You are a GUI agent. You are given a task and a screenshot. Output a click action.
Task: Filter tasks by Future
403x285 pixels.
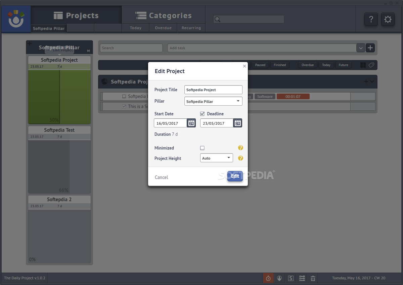click(x=343, y=65)
